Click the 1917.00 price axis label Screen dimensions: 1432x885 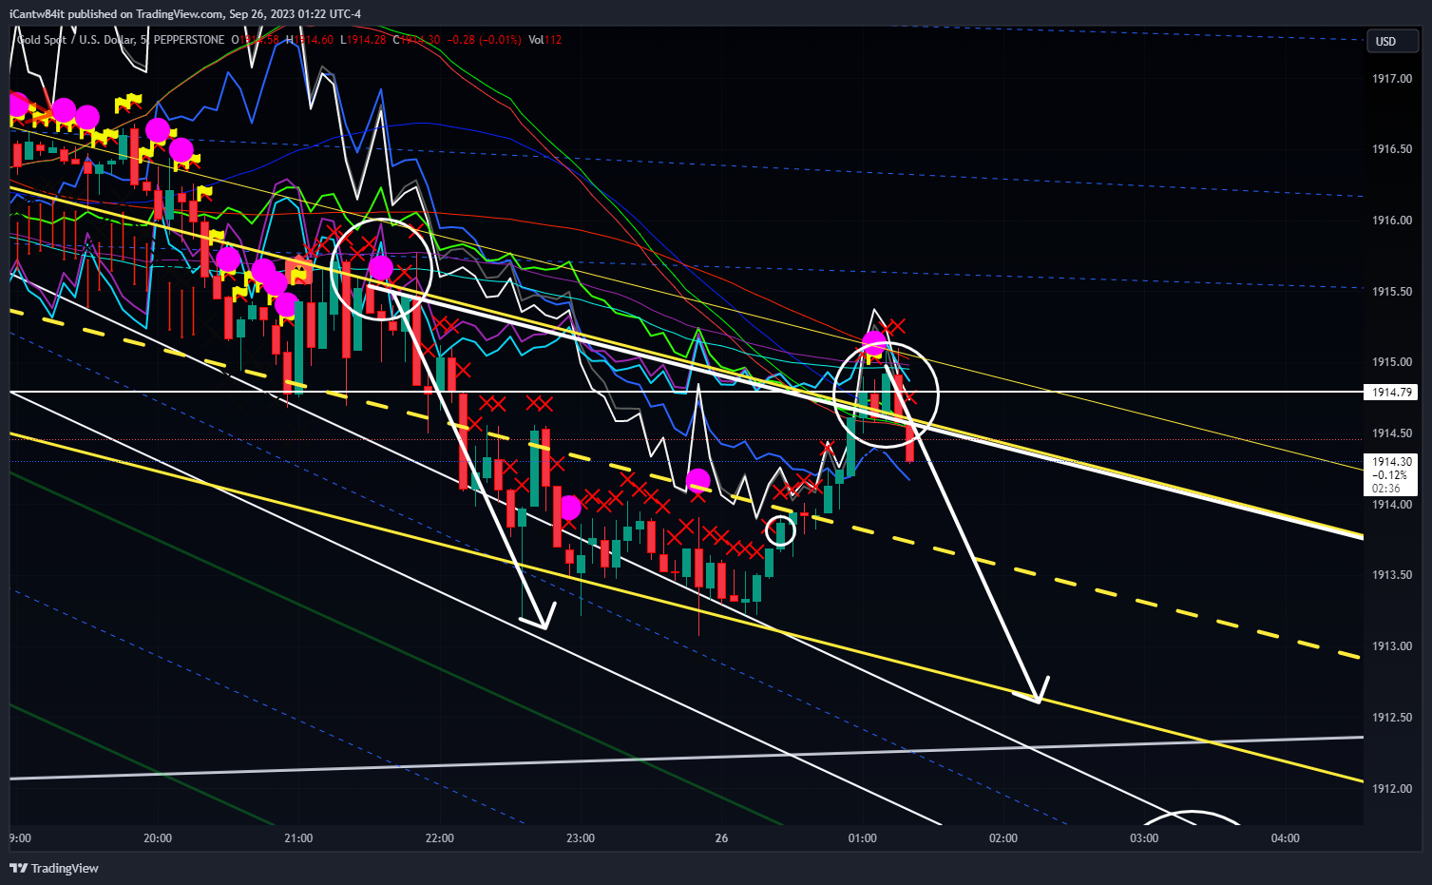[x=1391, y=79]
